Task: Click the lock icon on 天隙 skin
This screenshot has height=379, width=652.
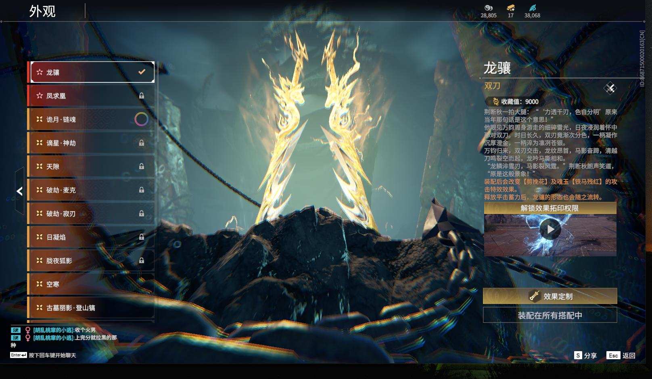Action: [142, 166]
